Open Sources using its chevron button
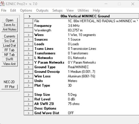 tap(29, 40)
